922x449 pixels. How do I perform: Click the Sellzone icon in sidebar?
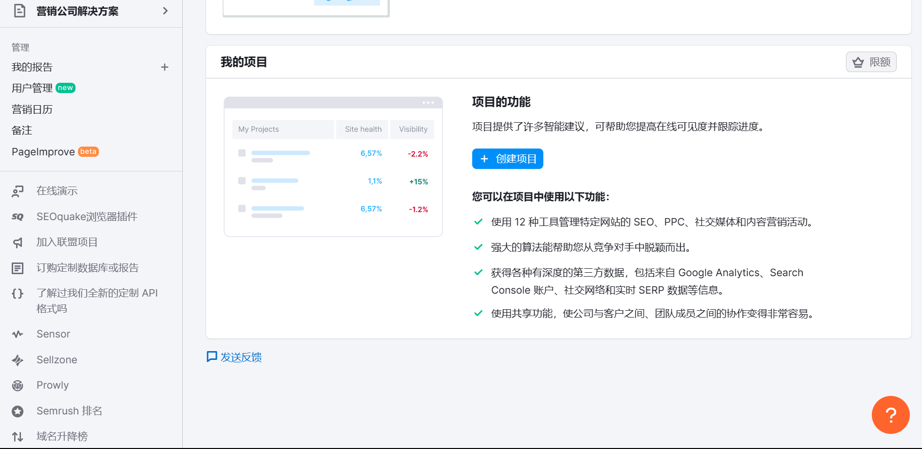pyautogui.click(x=18, y=360)
